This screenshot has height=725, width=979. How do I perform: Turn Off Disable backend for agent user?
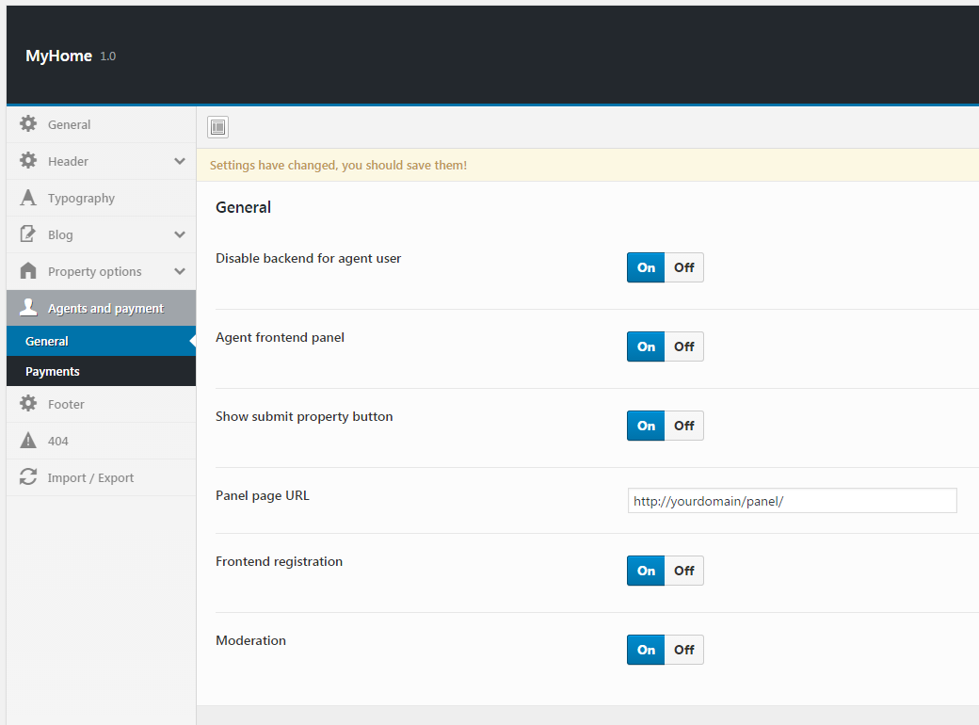[x=684, y=267]
